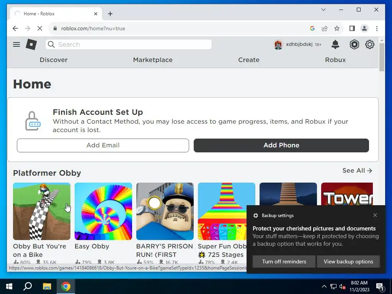
Task: Bookmark this page with the star
Action: (x=337, y=28)
